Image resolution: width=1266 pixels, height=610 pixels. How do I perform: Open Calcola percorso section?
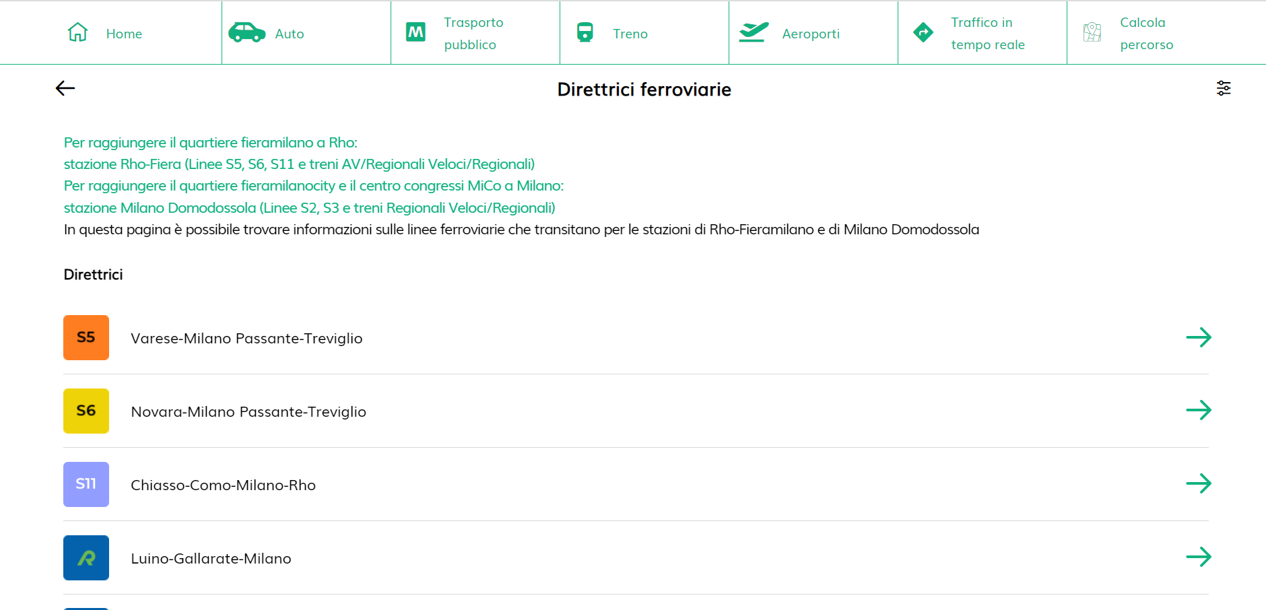click(1146, 34)
